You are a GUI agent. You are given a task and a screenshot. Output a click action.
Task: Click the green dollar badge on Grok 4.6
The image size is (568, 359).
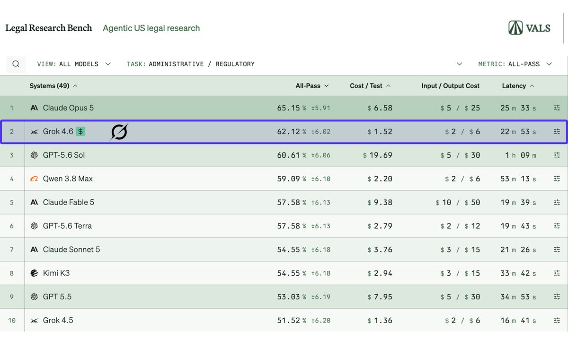81,132
